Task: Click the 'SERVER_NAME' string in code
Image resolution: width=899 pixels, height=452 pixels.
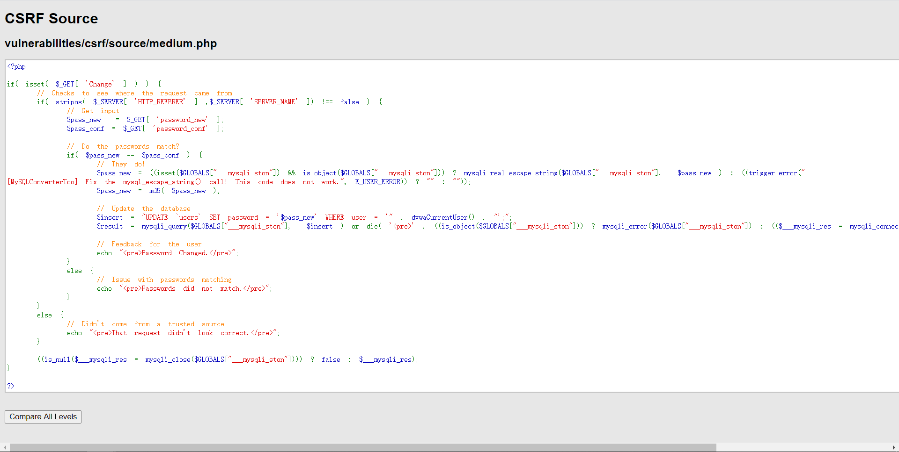Action: coord(274,102)
